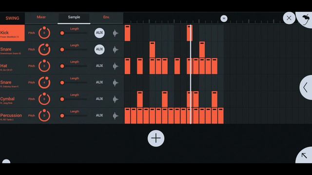Click the Hat Length slider handle

62,66
